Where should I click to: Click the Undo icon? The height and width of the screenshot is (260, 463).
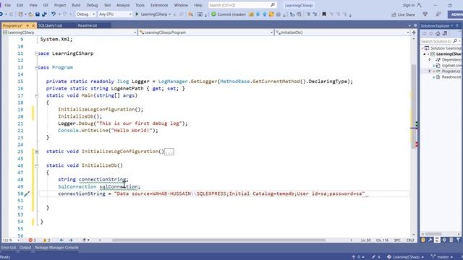(54, 14)
